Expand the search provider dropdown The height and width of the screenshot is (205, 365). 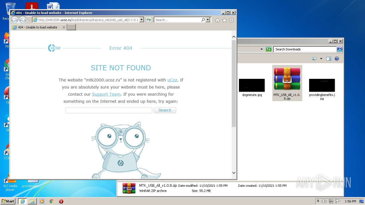click(x=208, y=20)
